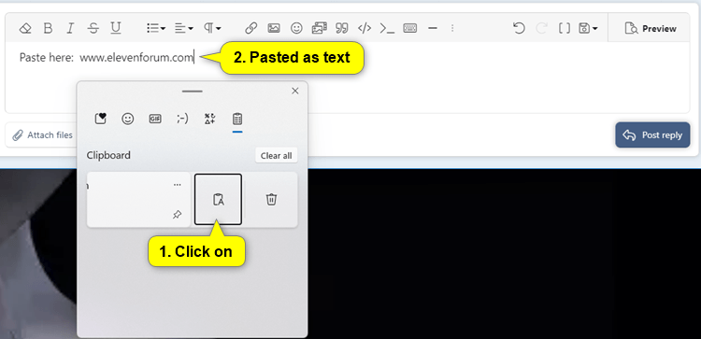
Task: Open the list dropdown
Action: click(x=156, y=29)
